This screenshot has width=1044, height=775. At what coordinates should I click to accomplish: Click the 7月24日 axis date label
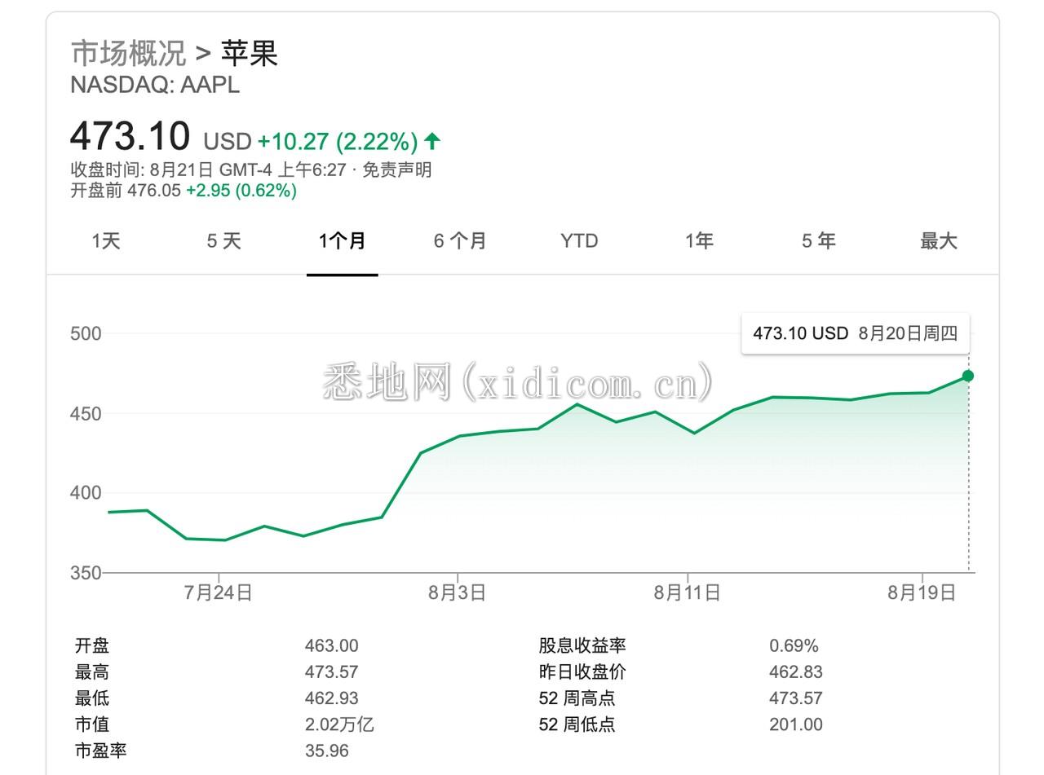coord(219,593)
